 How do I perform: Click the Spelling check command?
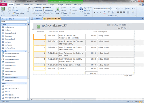pos(73,11)
